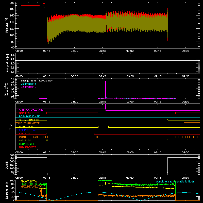Click the green 'FRONT_RATIO_' legend entry
This screenshot has height=203, width=203.
pos(33,184)
